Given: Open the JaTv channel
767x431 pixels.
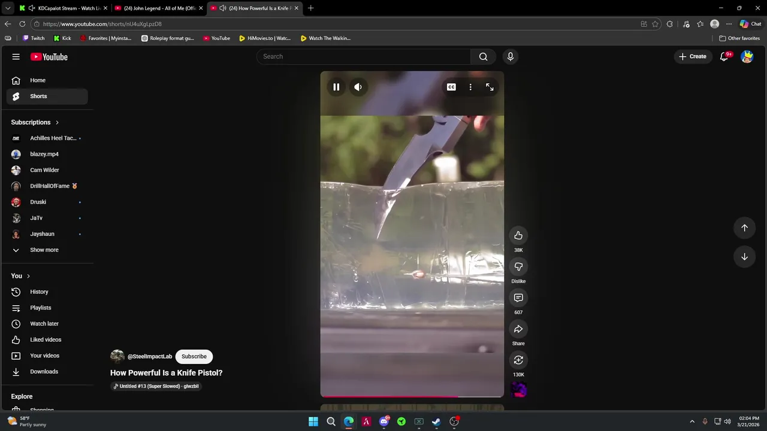Looking at the screenshot, I should click(47, 218).
